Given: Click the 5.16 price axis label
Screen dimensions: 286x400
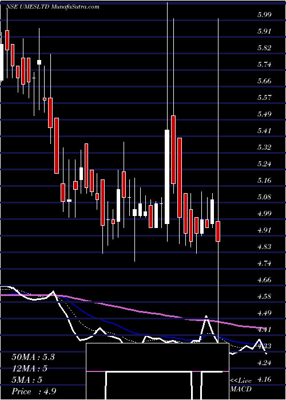Looking at the screenshot, I should point(264,181).
